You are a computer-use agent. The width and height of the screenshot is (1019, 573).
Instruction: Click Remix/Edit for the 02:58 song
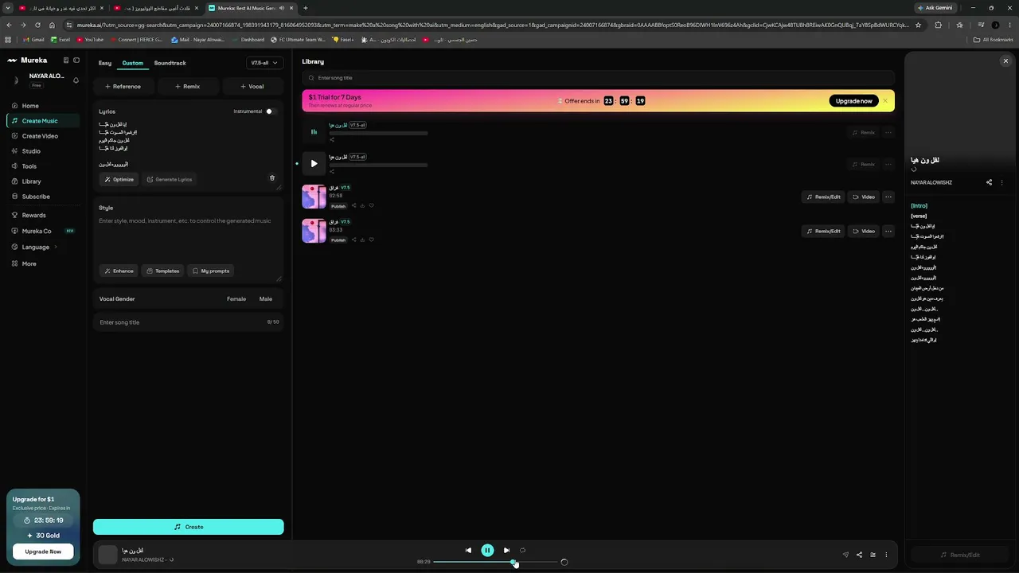pyautogui.click(x=823, y=197)
